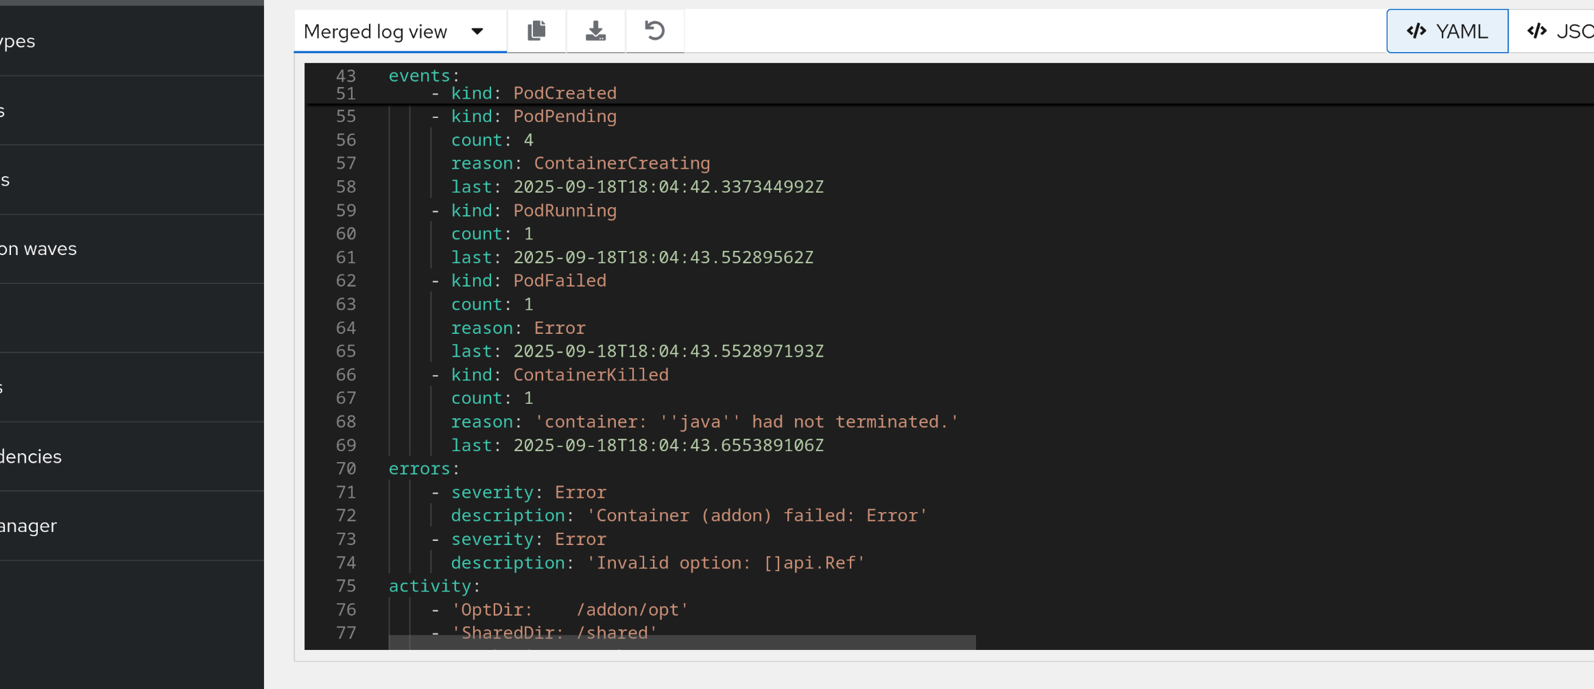Click the refresh log icon
The image size is (1594, 689).
click(654, 31)
